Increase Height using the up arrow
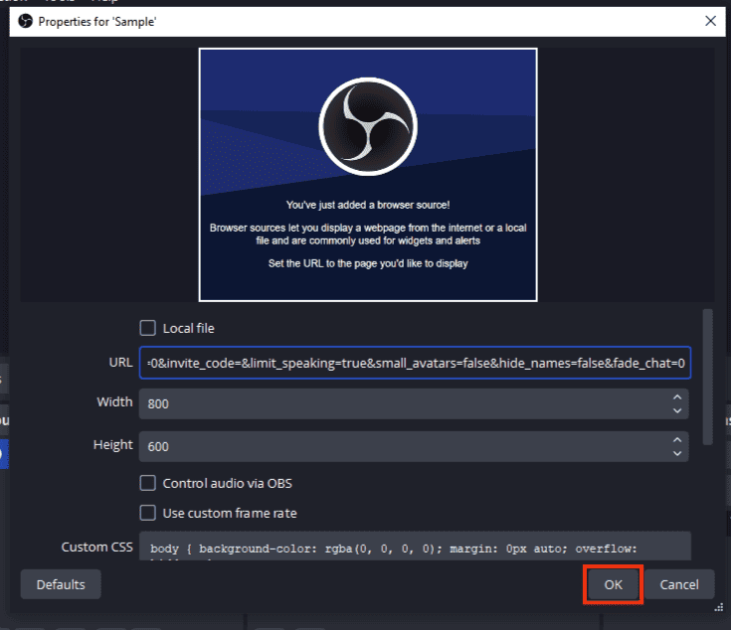Image resolution: width=731 pixels, height=630 pixels. 677,439
